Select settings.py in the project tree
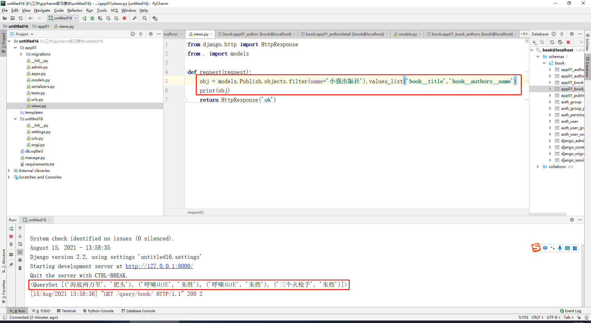This screenshot has height=323, width=591. tap(41, 132)
